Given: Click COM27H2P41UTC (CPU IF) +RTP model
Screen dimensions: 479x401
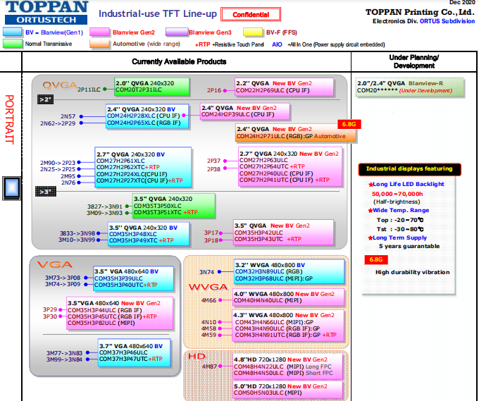Looking at the screenshot, I should point(285,180).
